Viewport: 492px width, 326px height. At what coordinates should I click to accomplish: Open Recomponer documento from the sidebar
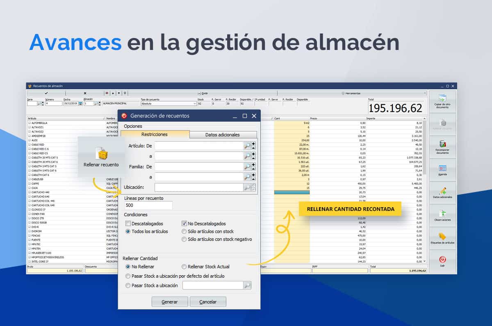point(442,144)
